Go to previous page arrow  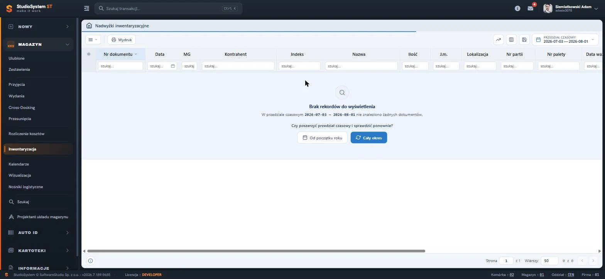(x=582, y=261)
